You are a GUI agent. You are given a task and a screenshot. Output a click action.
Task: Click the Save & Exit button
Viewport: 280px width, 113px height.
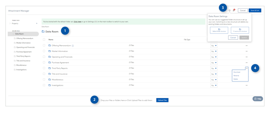coord(255,10)
